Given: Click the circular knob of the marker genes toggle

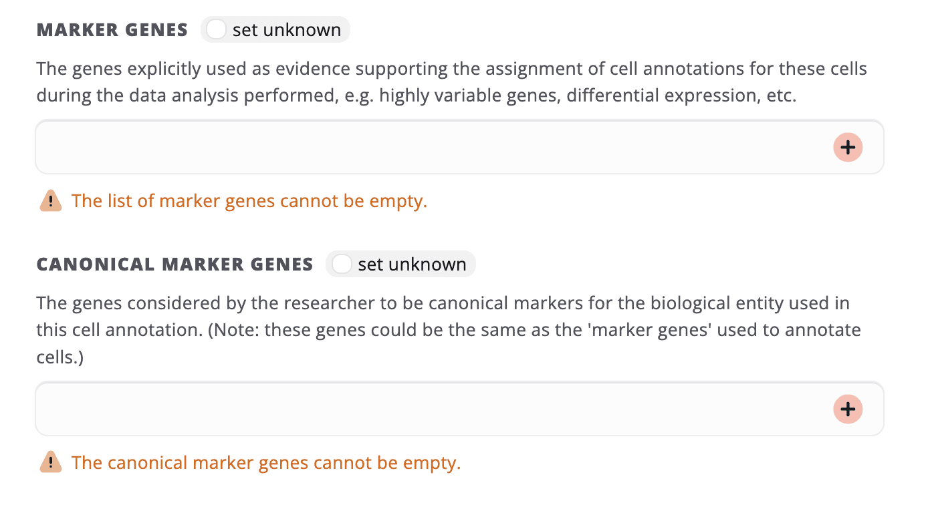Looking at the screenshot, I should coord(216,29).
